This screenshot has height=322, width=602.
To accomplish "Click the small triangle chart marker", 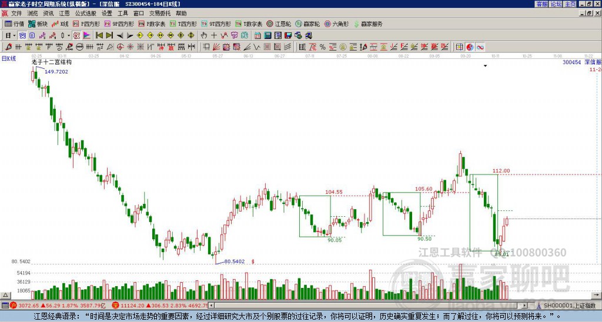I will pyautogui.click(x=485, y=66).
